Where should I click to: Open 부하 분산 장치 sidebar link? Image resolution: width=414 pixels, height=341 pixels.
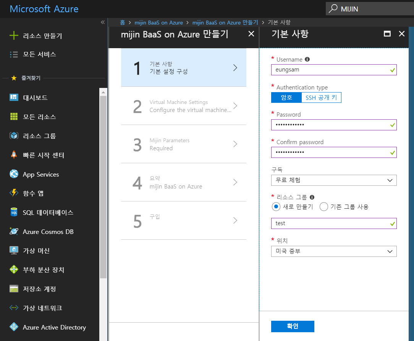[x=44, y=270]
